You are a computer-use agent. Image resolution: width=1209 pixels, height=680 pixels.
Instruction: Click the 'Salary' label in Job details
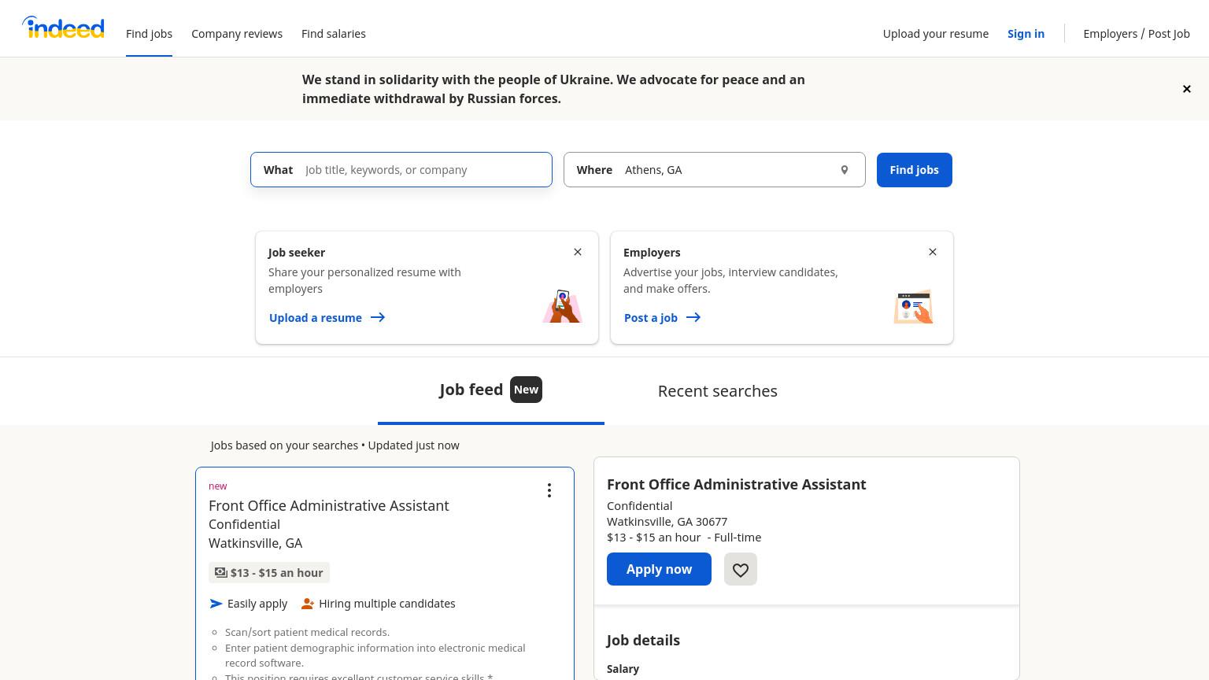pyautogui.click(x=623, y=669)
